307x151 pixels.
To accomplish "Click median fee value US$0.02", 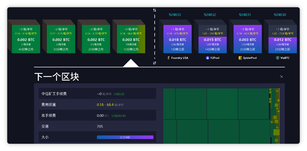I will [119, 94].
